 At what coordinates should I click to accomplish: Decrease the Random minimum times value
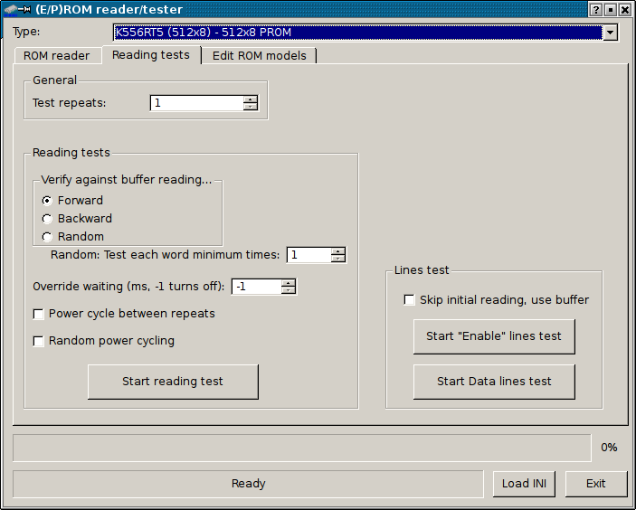(x=338, y=259)
